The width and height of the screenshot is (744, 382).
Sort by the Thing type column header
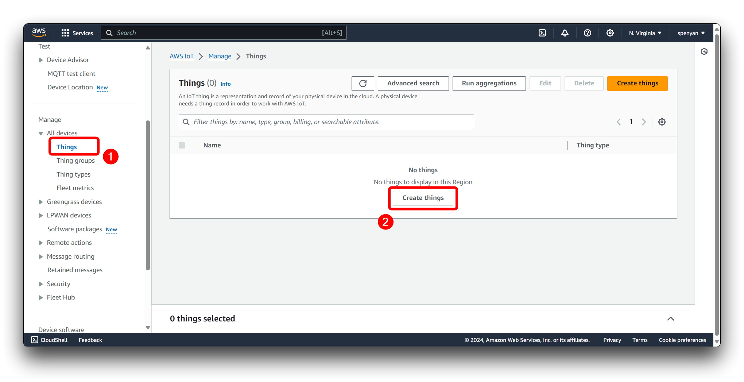[x=593, y=145]
